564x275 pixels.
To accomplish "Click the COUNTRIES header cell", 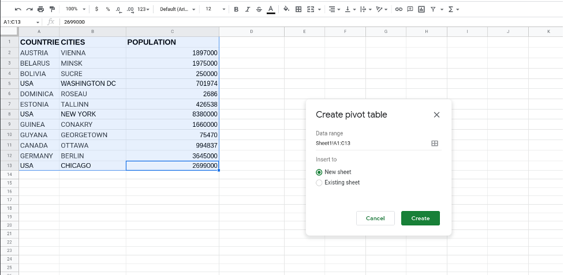I will [x=39, y=42].
